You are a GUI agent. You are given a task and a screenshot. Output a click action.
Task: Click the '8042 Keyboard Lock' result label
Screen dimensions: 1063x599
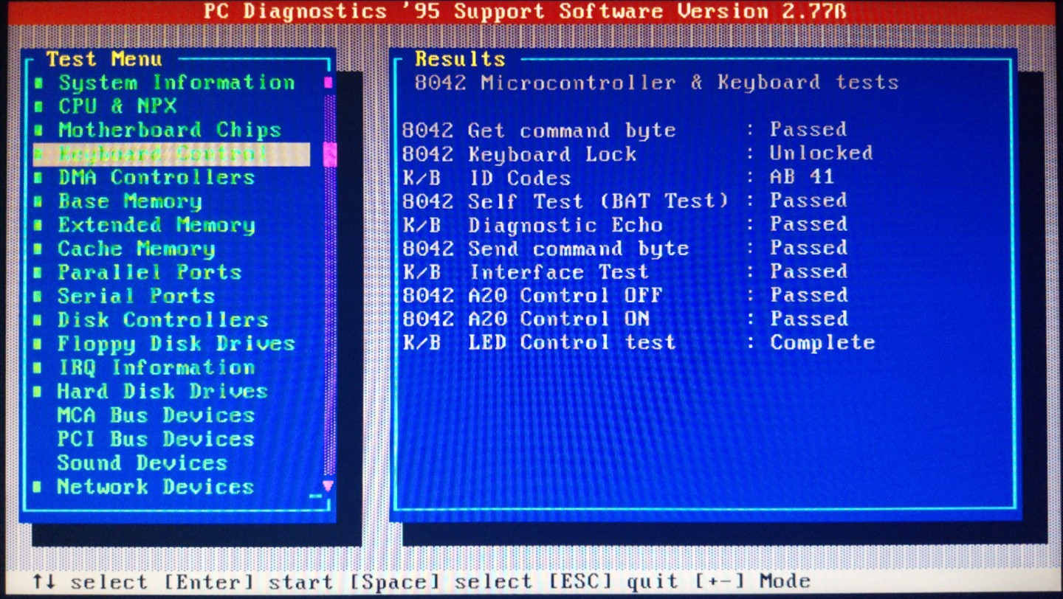pyautogui.click(x=519, y=154)
